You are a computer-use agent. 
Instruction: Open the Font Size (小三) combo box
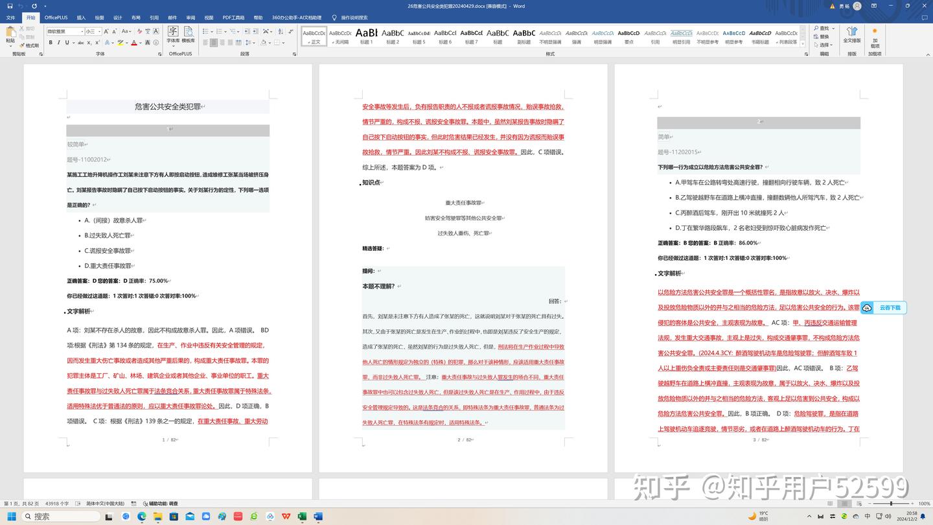pos(93,31)
